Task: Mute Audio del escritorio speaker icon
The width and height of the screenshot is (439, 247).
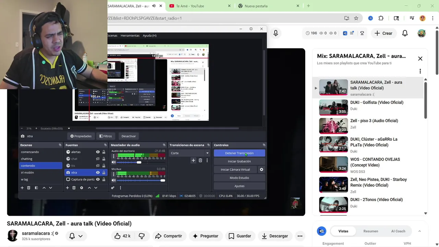Action: click(114, 162)
